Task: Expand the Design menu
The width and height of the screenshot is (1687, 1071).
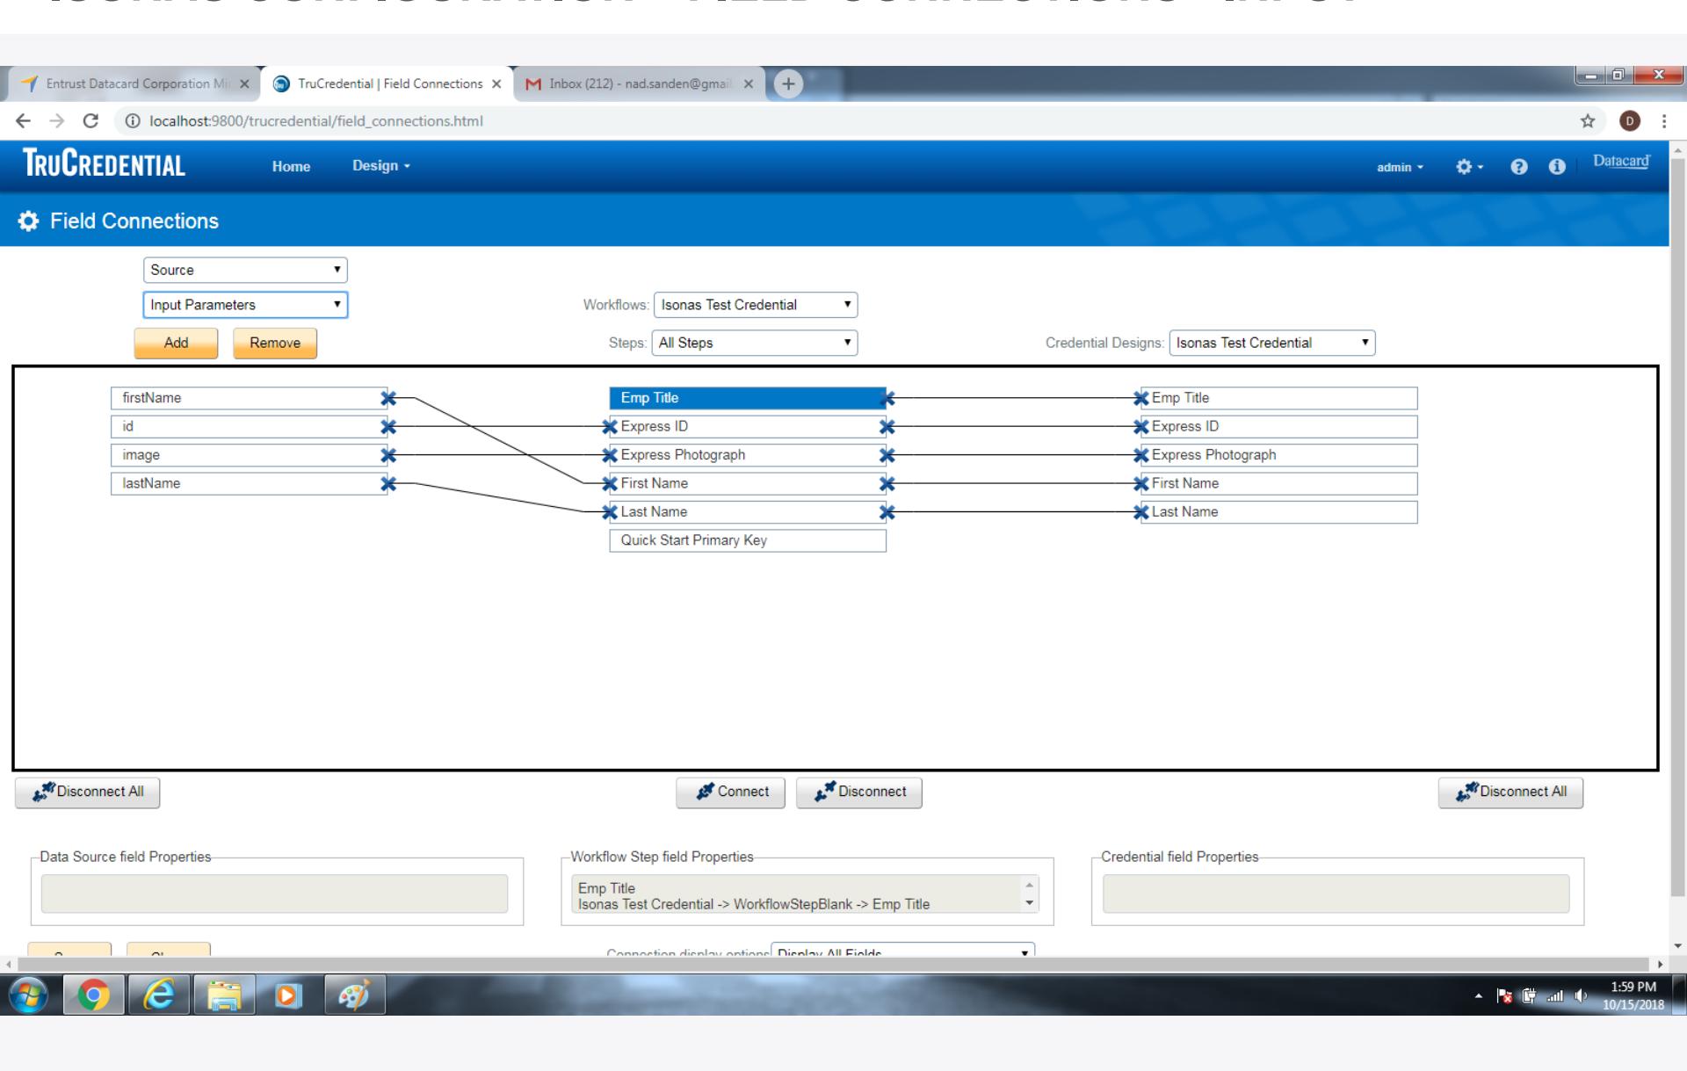Action: [381, 166]
